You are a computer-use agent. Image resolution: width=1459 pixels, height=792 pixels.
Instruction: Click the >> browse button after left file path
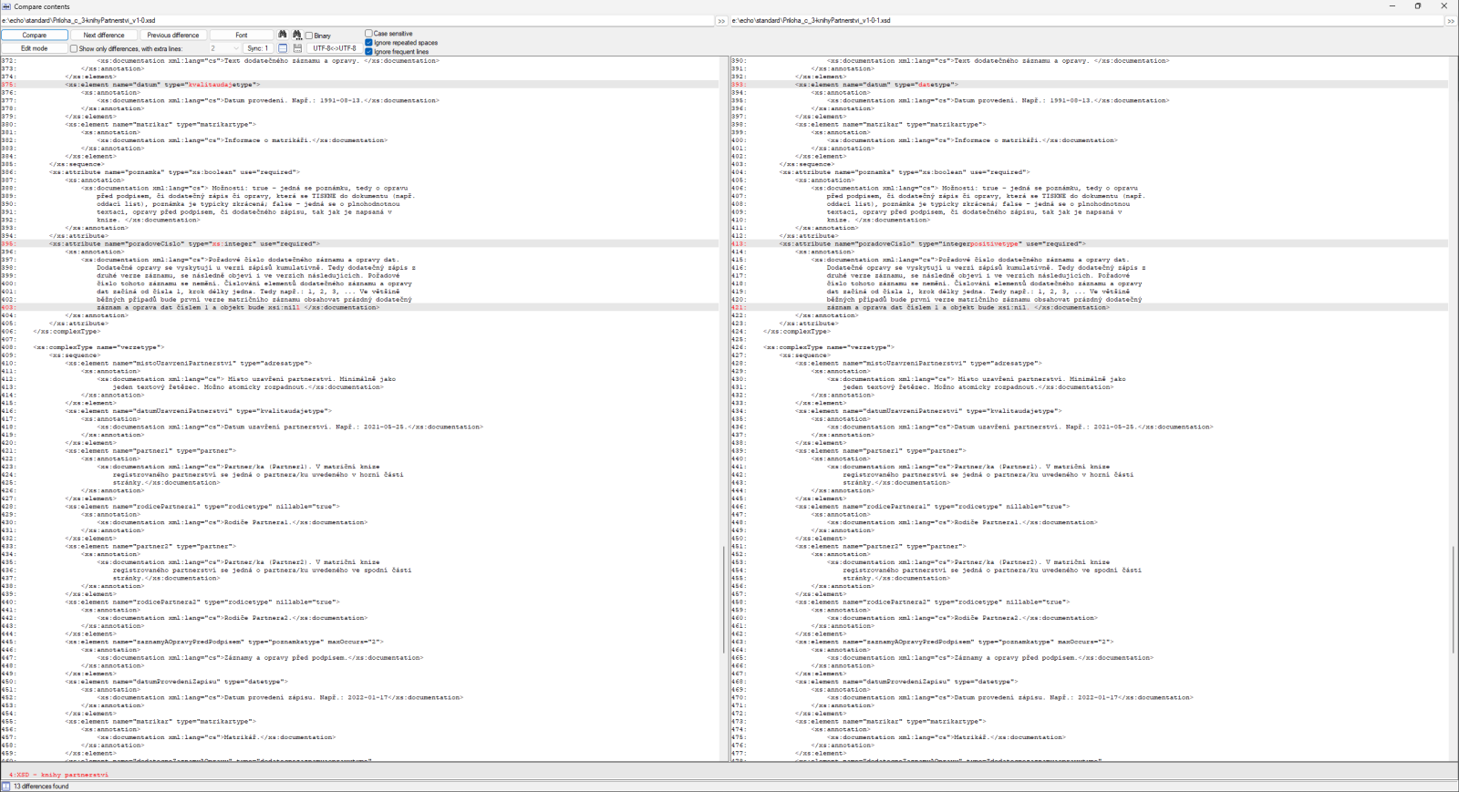tap(721, 20)
